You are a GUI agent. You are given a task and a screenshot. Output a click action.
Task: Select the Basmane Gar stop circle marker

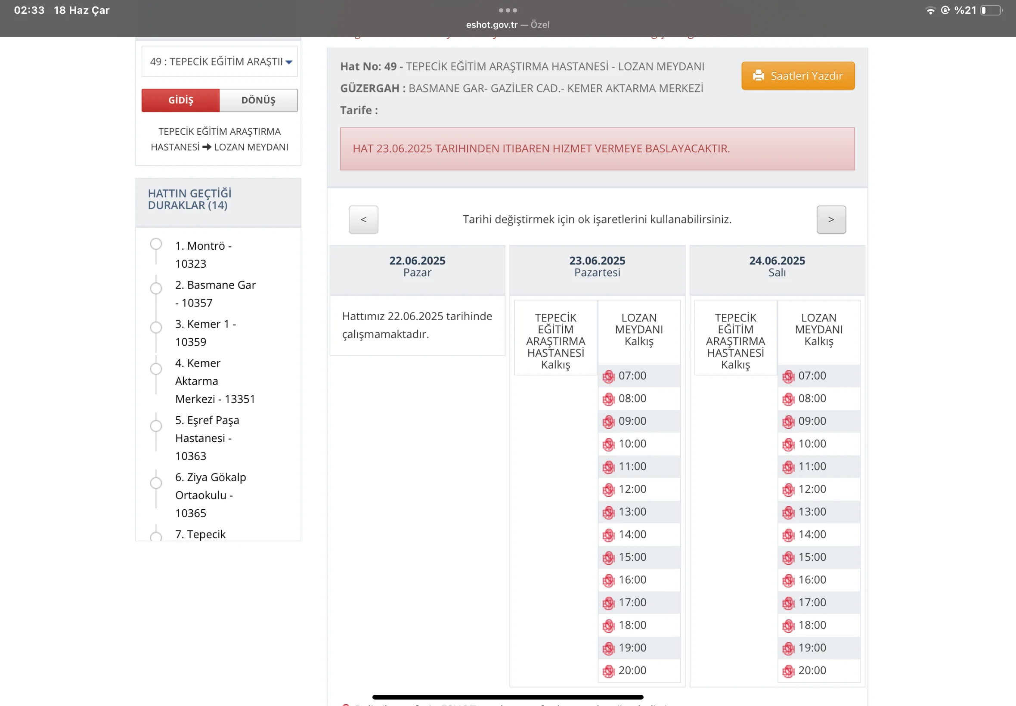point(156,288)
